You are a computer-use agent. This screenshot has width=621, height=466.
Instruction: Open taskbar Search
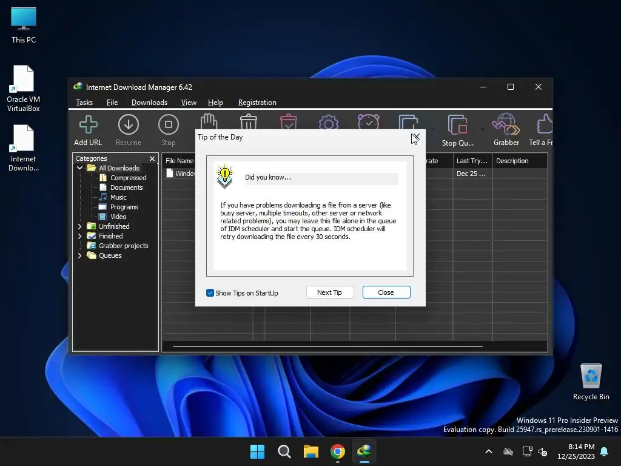[x=284, y=451]
